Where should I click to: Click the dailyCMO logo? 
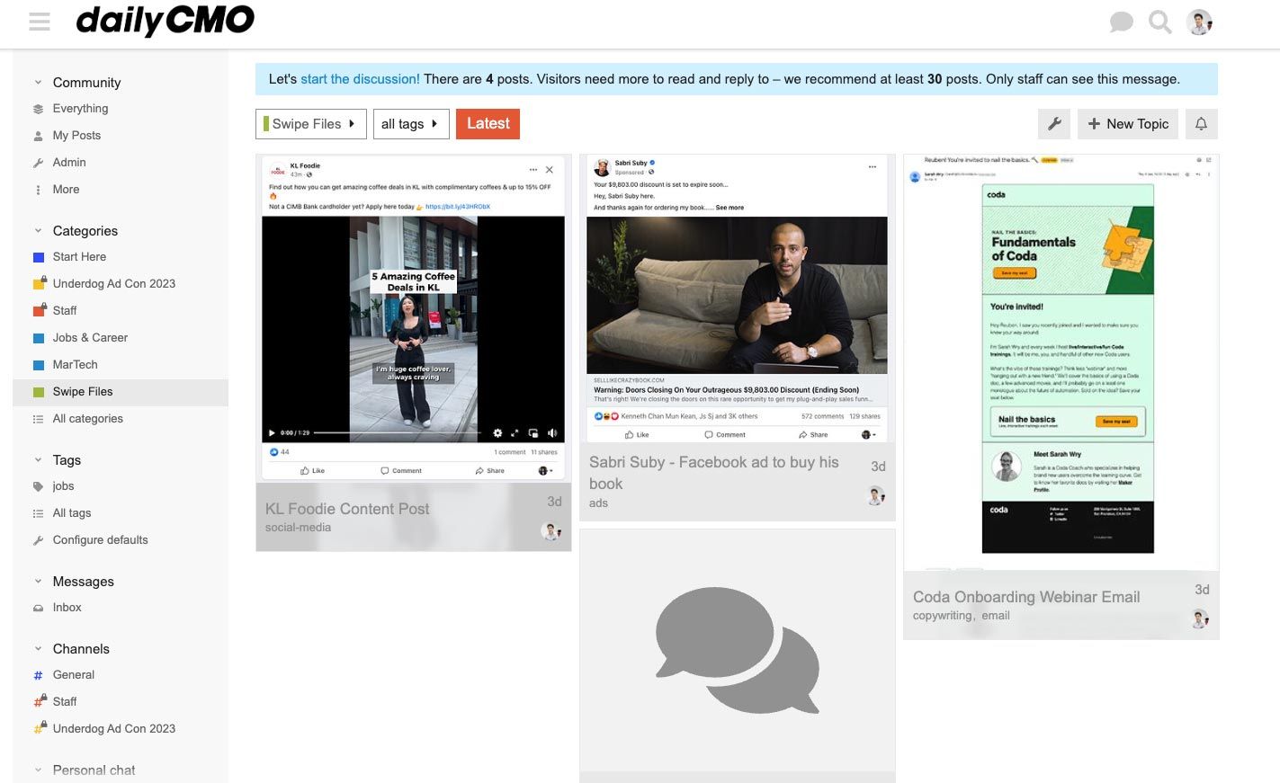pyautogui.click(x=166, y=21)
